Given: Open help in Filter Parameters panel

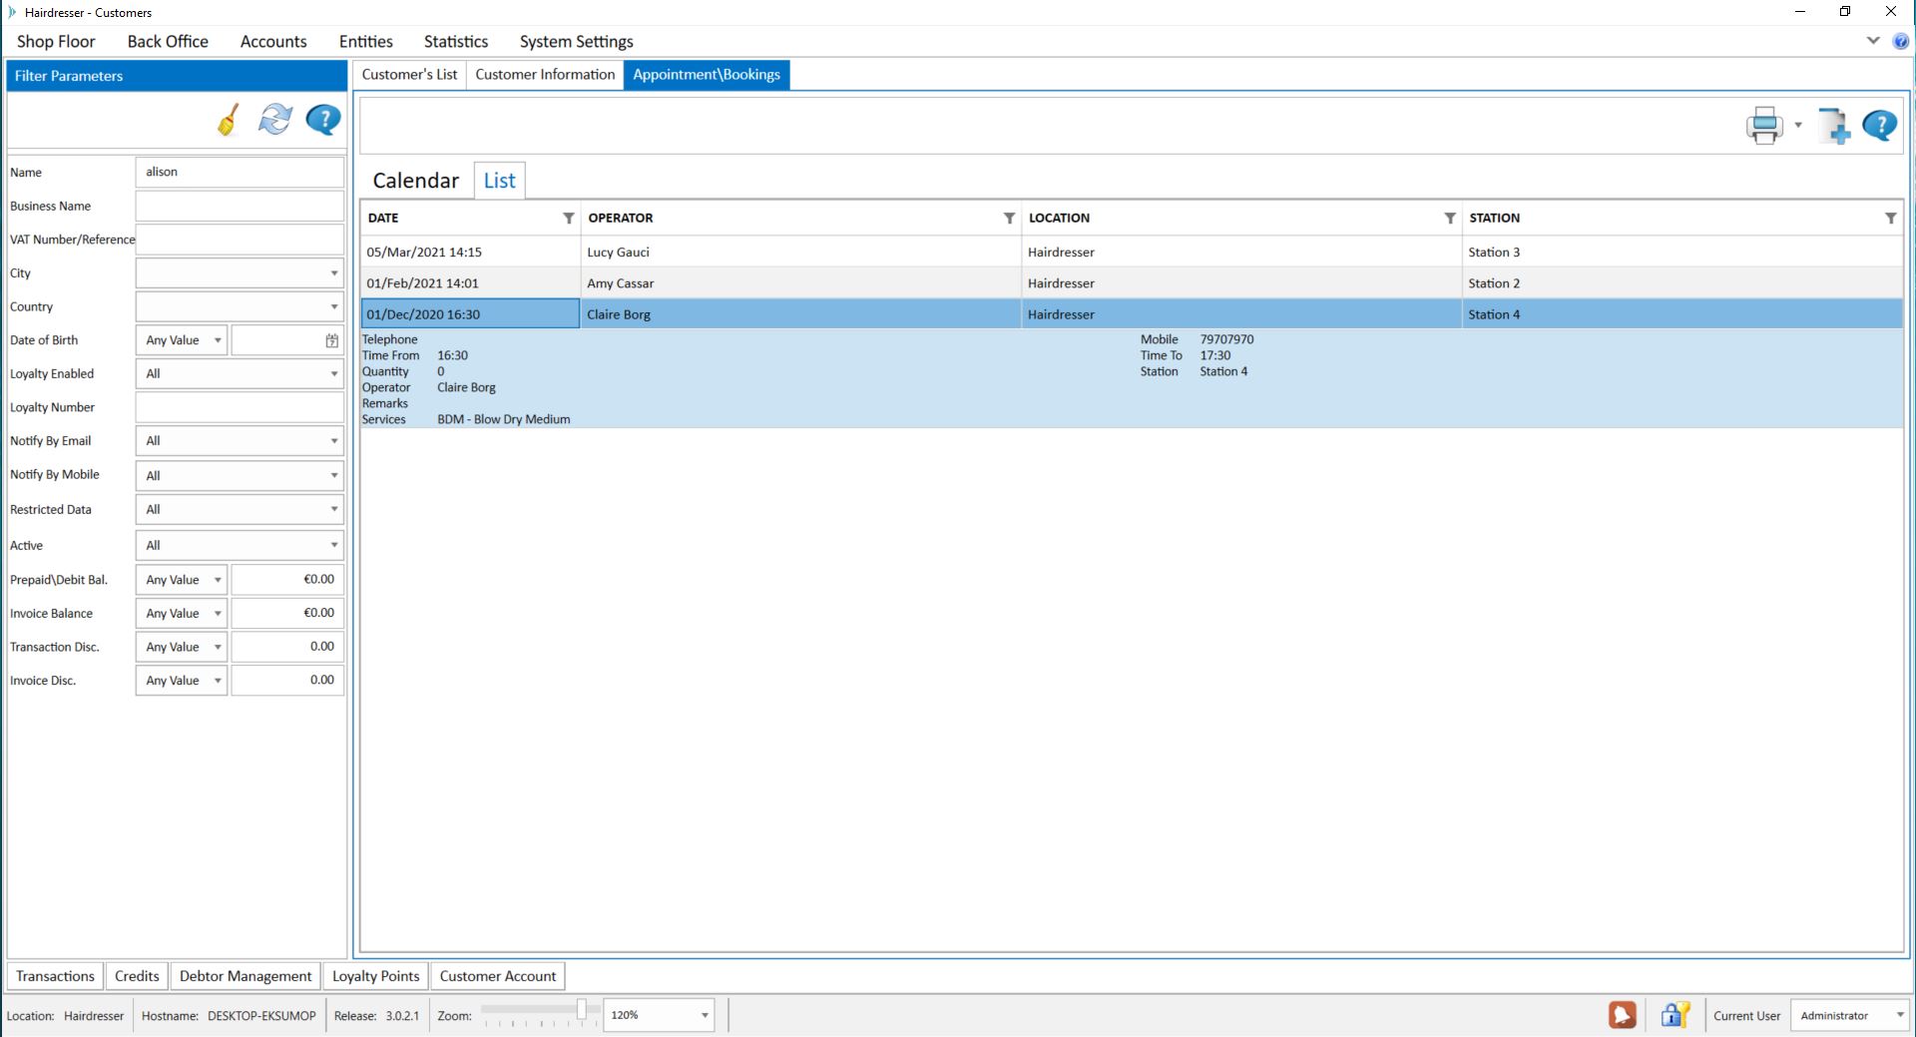Looking at the screenshot, I should click(323, 120).
